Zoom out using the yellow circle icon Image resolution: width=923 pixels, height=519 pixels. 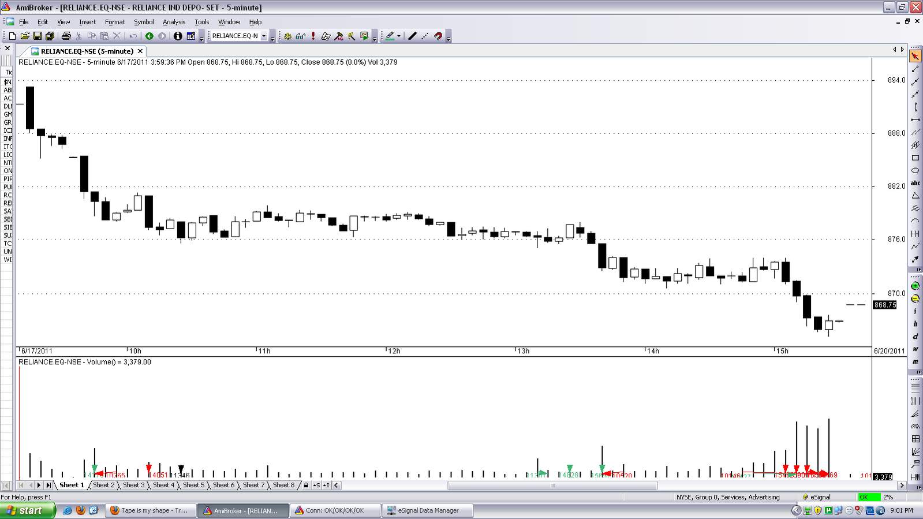click(915, 299)
